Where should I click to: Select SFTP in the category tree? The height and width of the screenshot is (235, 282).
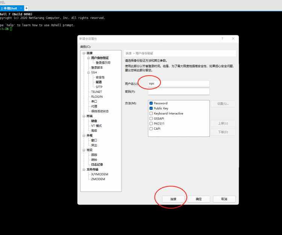[99, 87]
